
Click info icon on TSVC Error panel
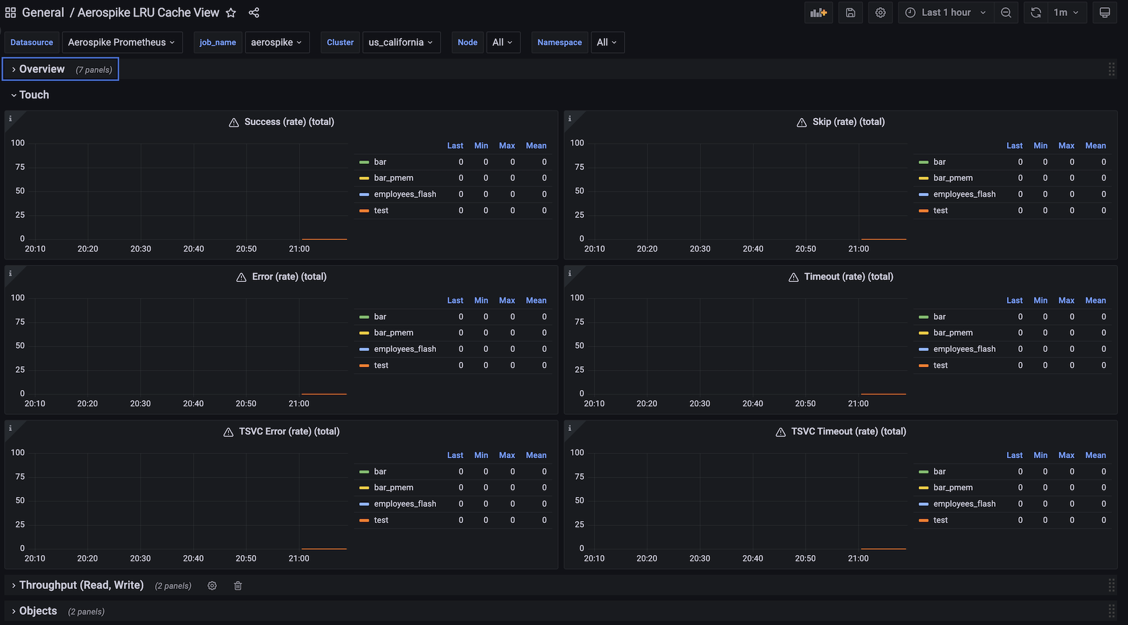(x=10, y=428)
